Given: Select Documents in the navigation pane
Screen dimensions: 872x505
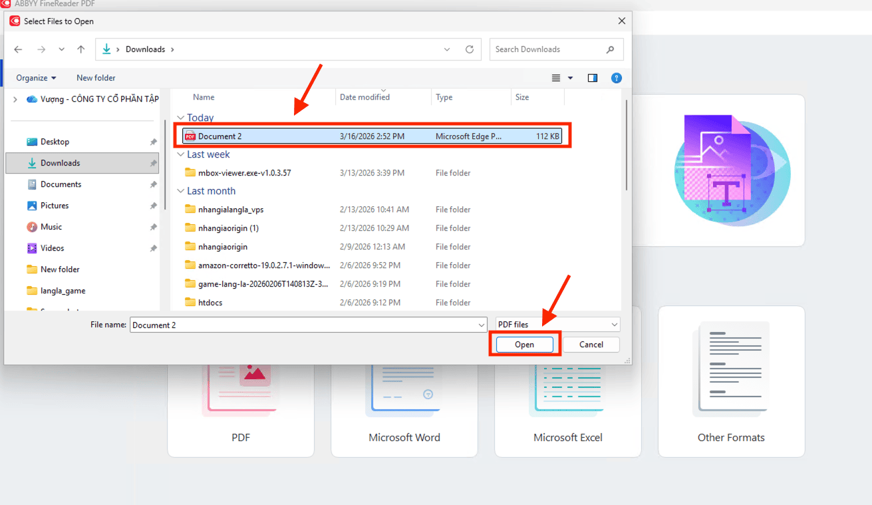Looking at the screenshot, I should (61, 184).
